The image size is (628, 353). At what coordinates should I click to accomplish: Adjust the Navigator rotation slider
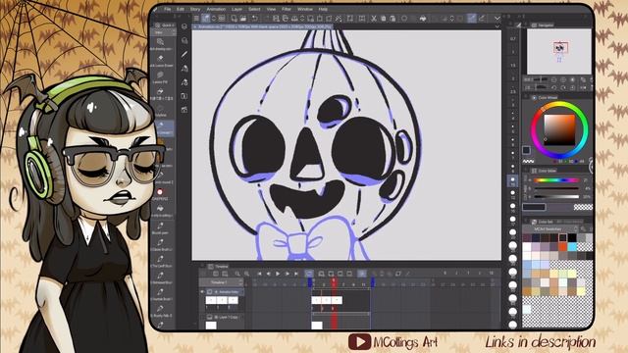541,87
